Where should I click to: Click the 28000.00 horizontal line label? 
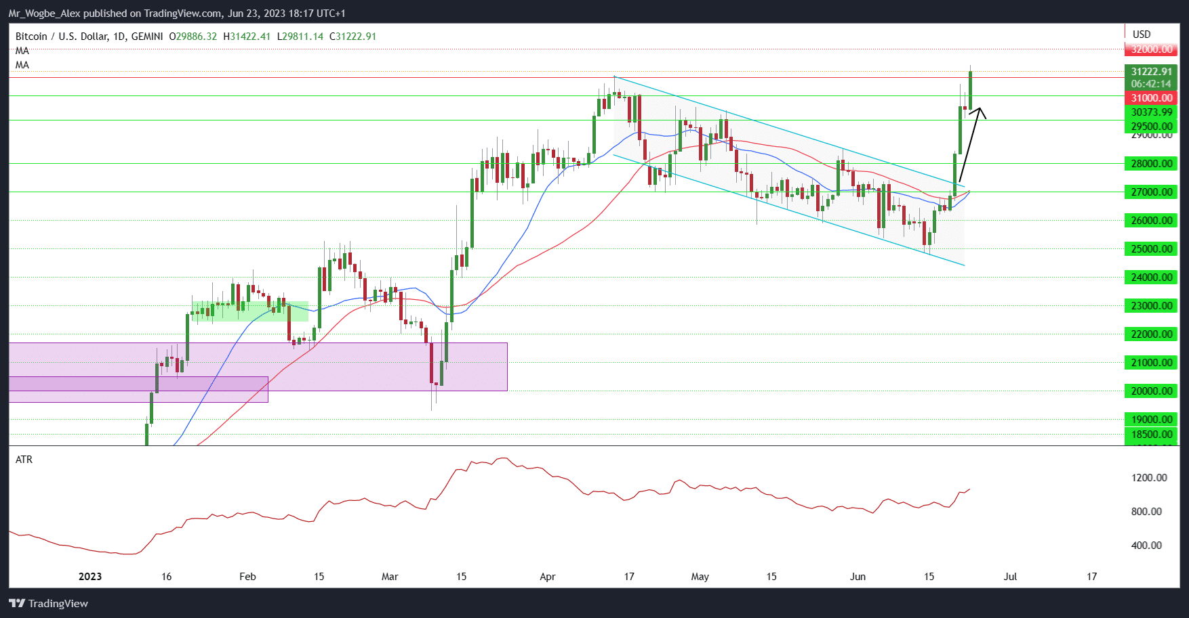(1152, 164)
